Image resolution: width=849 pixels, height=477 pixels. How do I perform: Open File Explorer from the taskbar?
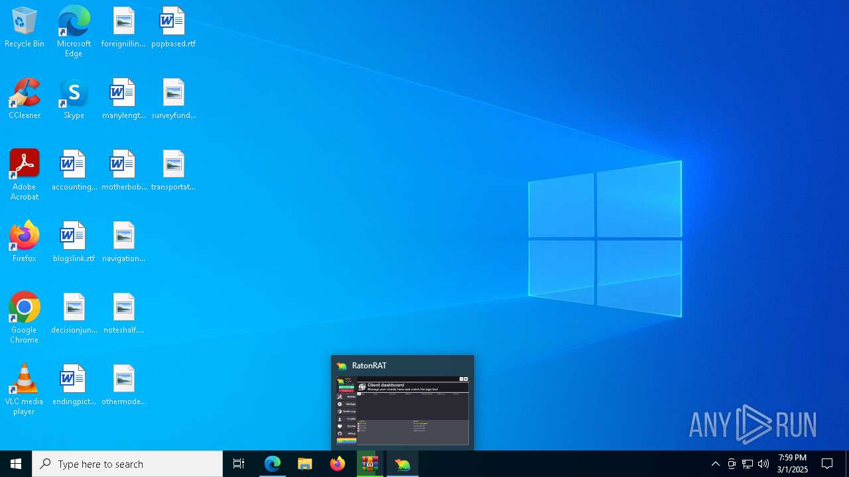tap(305, 464)
